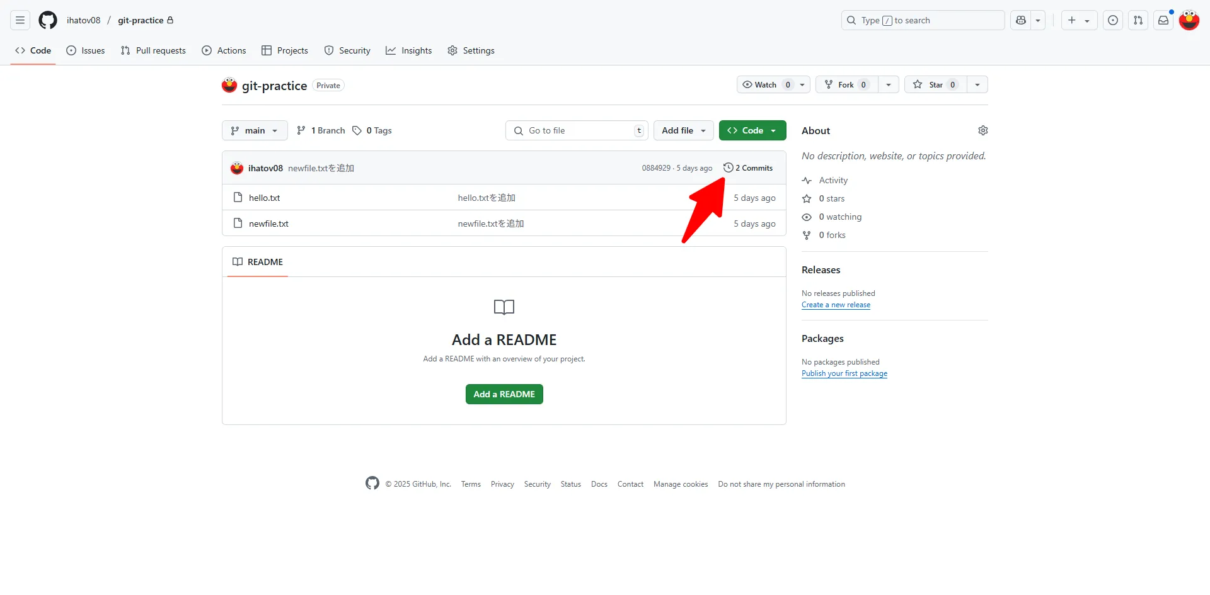
Task: Expand the Watch options dropdown arrow
Action: point(802,84)
